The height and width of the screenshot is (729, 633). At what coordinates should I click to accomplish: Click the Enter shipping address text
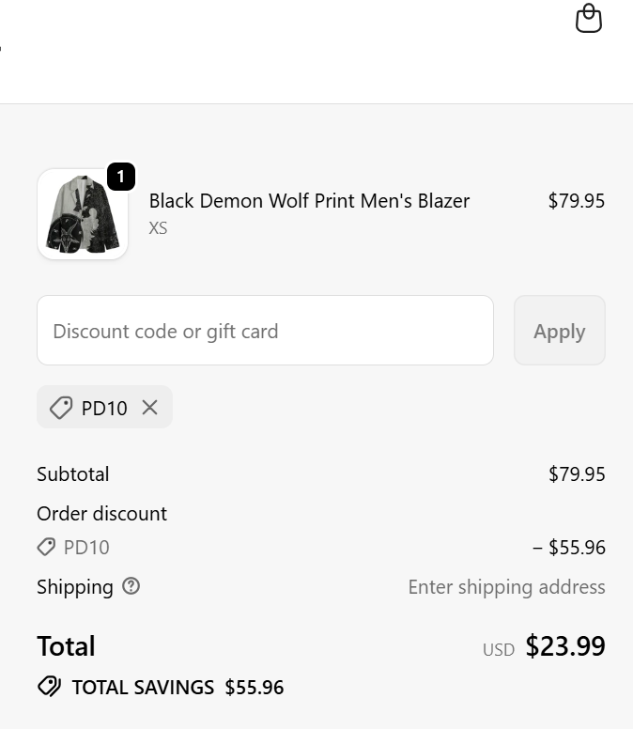[x=506, y=587]
